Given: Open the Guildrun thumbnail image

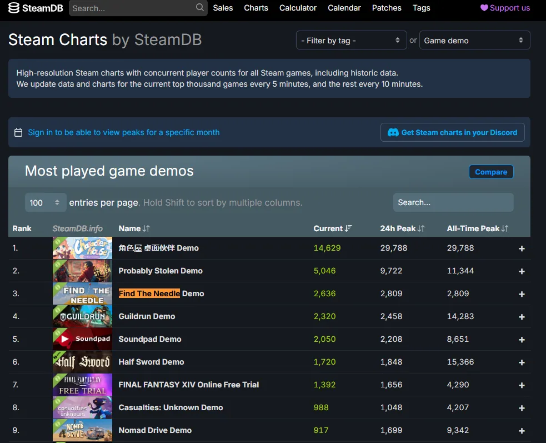Looking at the screenshot, I should click(x=82, y=316).
